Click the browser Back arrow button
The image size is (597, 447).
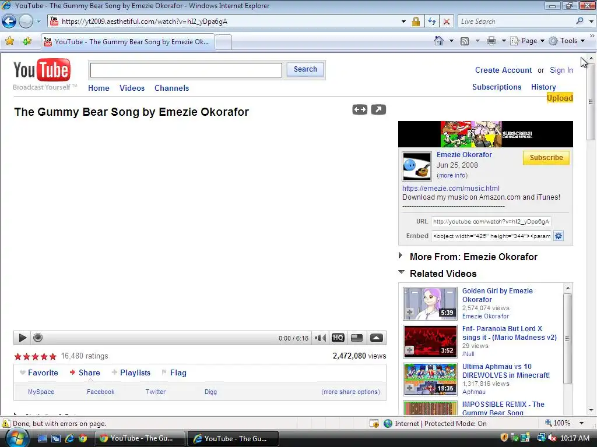pyautogui.click(x=9, y=22)
